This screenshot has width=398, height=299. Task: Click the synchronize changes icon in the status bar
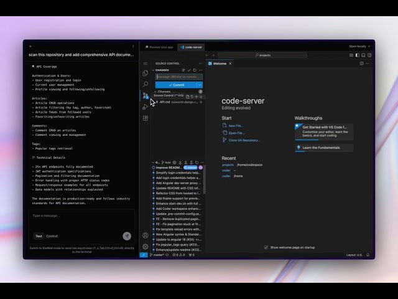tap(167, 255)
